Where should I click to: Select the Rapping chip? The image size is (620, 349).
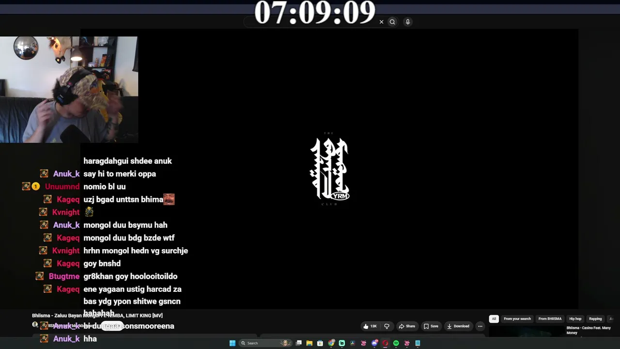pyautogui.click(x=595, y=319)
